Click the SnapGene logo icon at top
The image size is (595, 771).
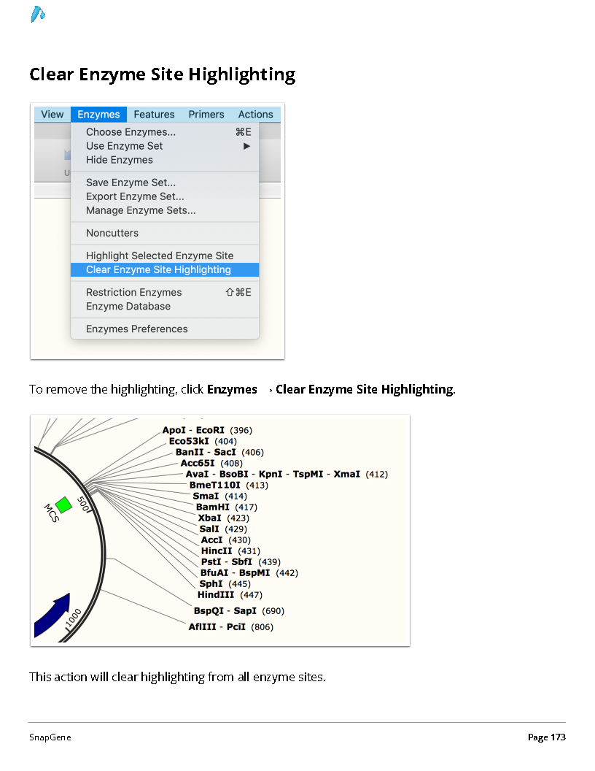(x=37, y=15)
